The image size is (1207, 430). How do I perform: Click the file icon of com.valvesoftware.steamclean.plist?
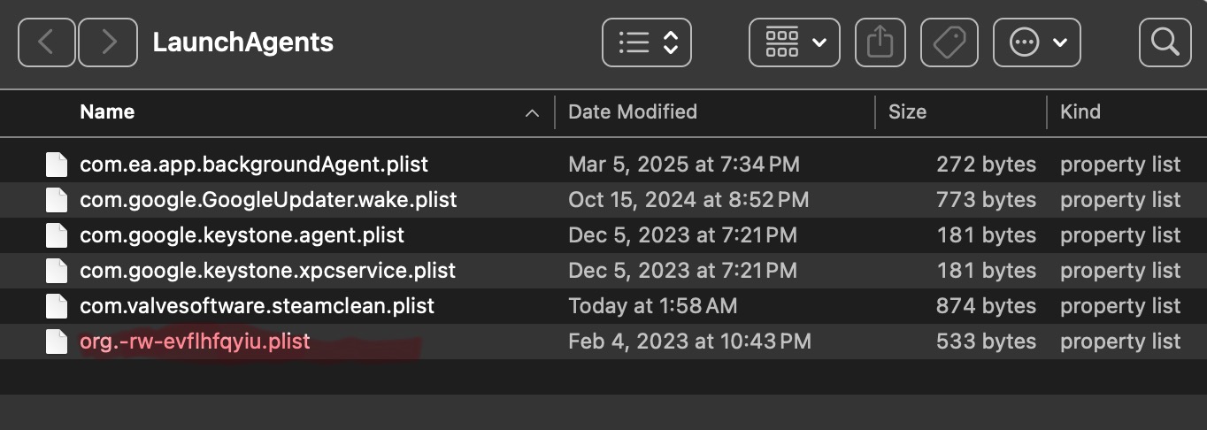point(57,306)
